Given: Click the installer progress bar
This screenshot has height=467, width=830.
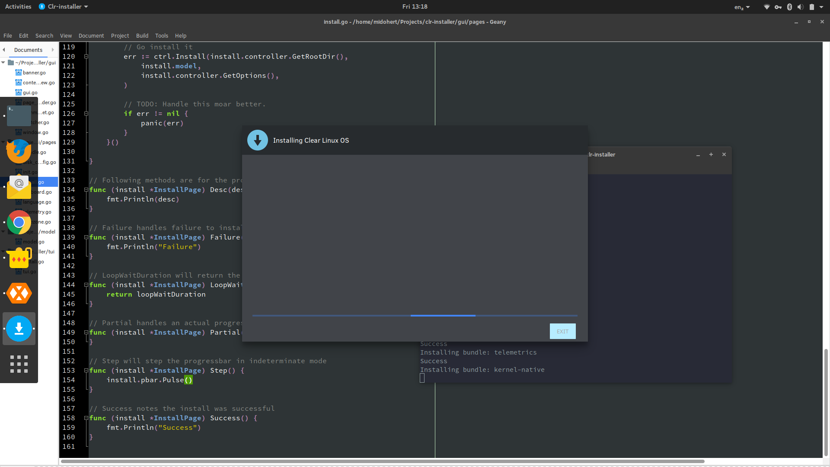Looking at the screenshot, I should click(415, 316).
